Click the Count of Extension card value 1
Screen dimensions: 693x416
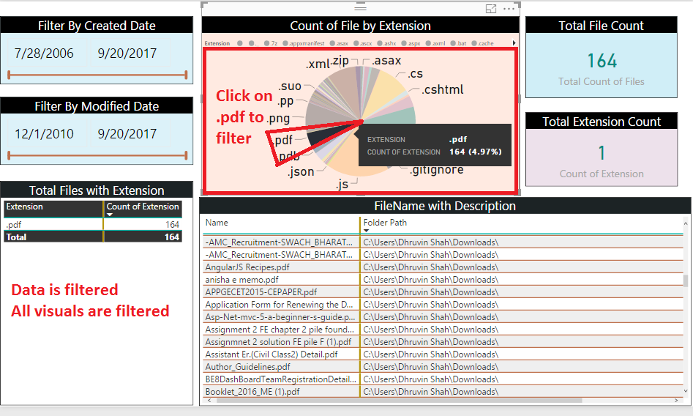(x=602, y=153)
